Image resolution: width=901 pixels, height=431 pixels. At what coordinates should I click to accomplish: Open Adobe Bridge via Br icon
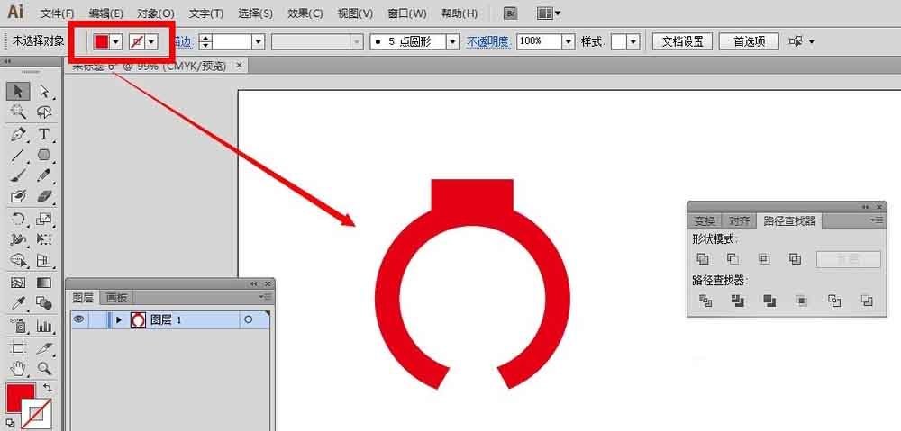pos(510,13)
